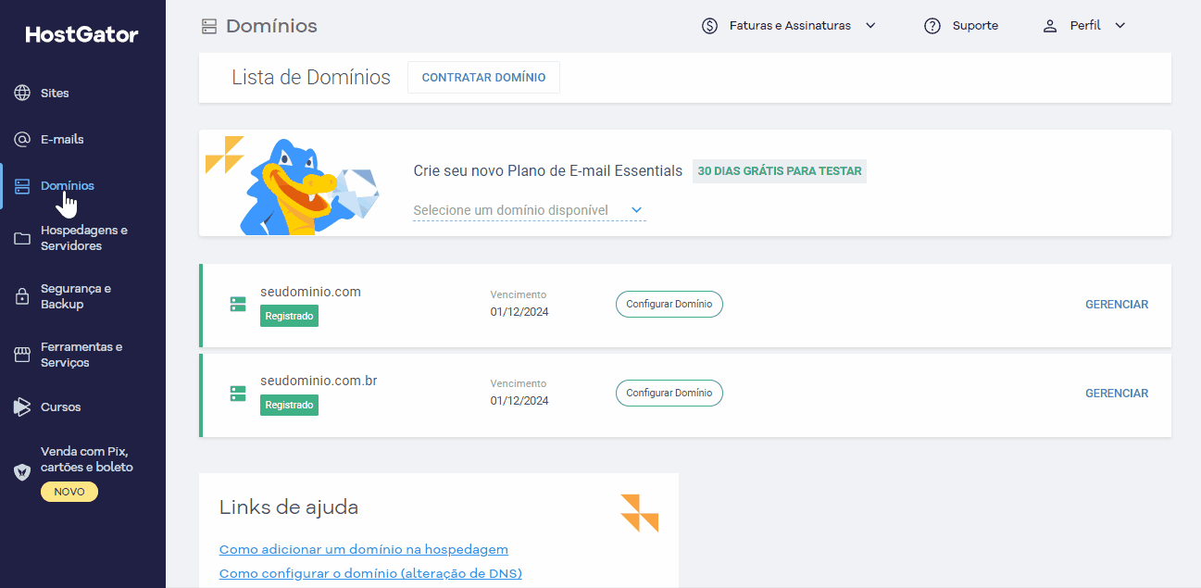Open Ferramentas e Serviços menu item

pyautogui.click(x=83, y=355)
